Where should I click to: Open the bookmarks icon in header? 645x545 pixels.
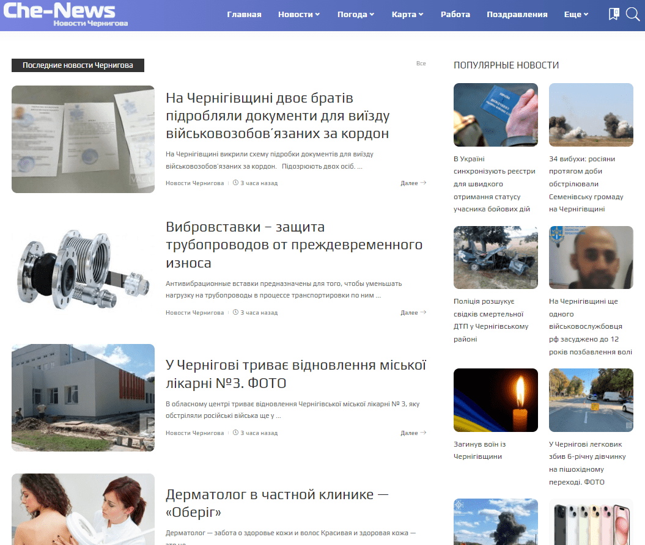tap(613, 14)
